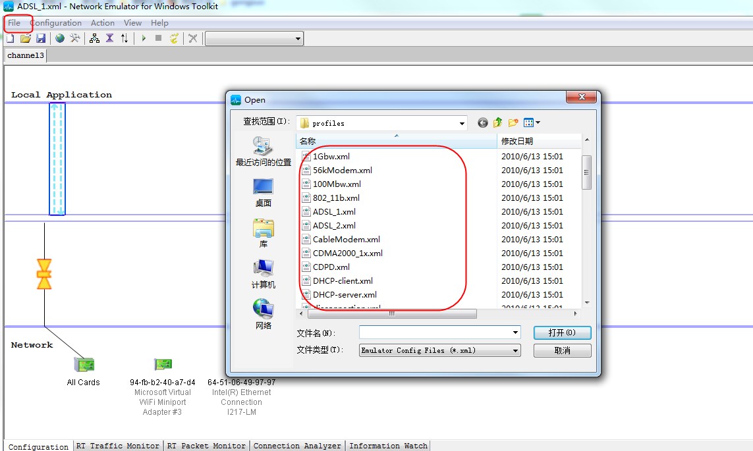The image size is (753, 451).
Task: Navigate up one folder level
Action: click(497, 122)
